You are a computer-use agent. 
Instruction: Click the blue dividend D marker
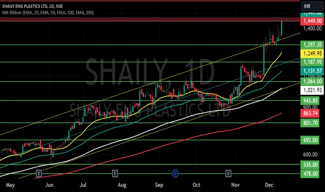(x=175, y=173)
